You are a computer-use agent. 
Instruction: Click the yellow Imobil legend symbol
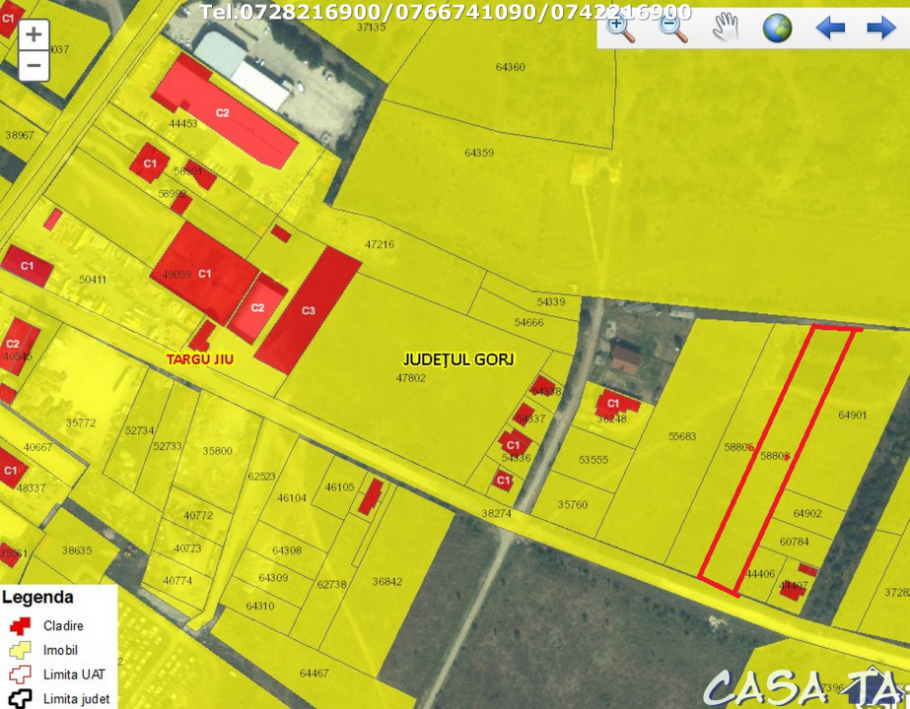20,650
